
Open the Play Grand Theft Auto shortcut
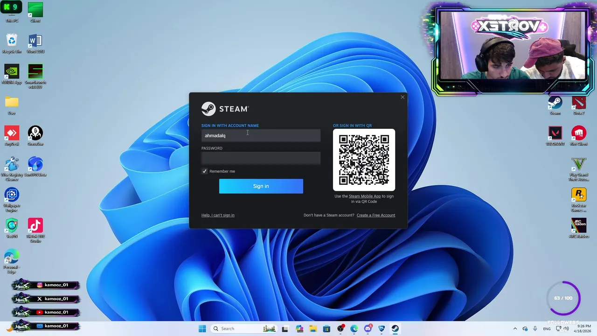(x=579, y=168)
